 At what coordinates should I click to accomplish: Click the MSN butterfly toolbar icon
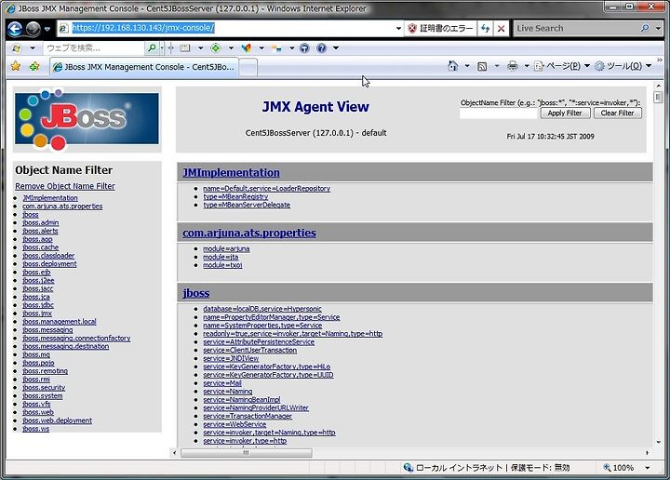(x=246, y=48)
